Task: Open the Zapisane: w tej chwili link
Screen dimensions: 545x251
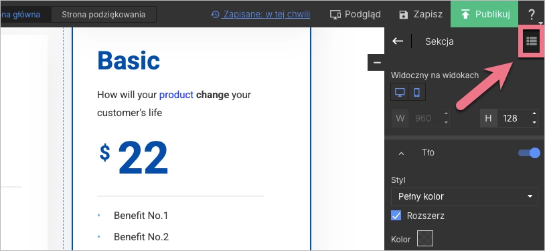Action: (266, 15)
